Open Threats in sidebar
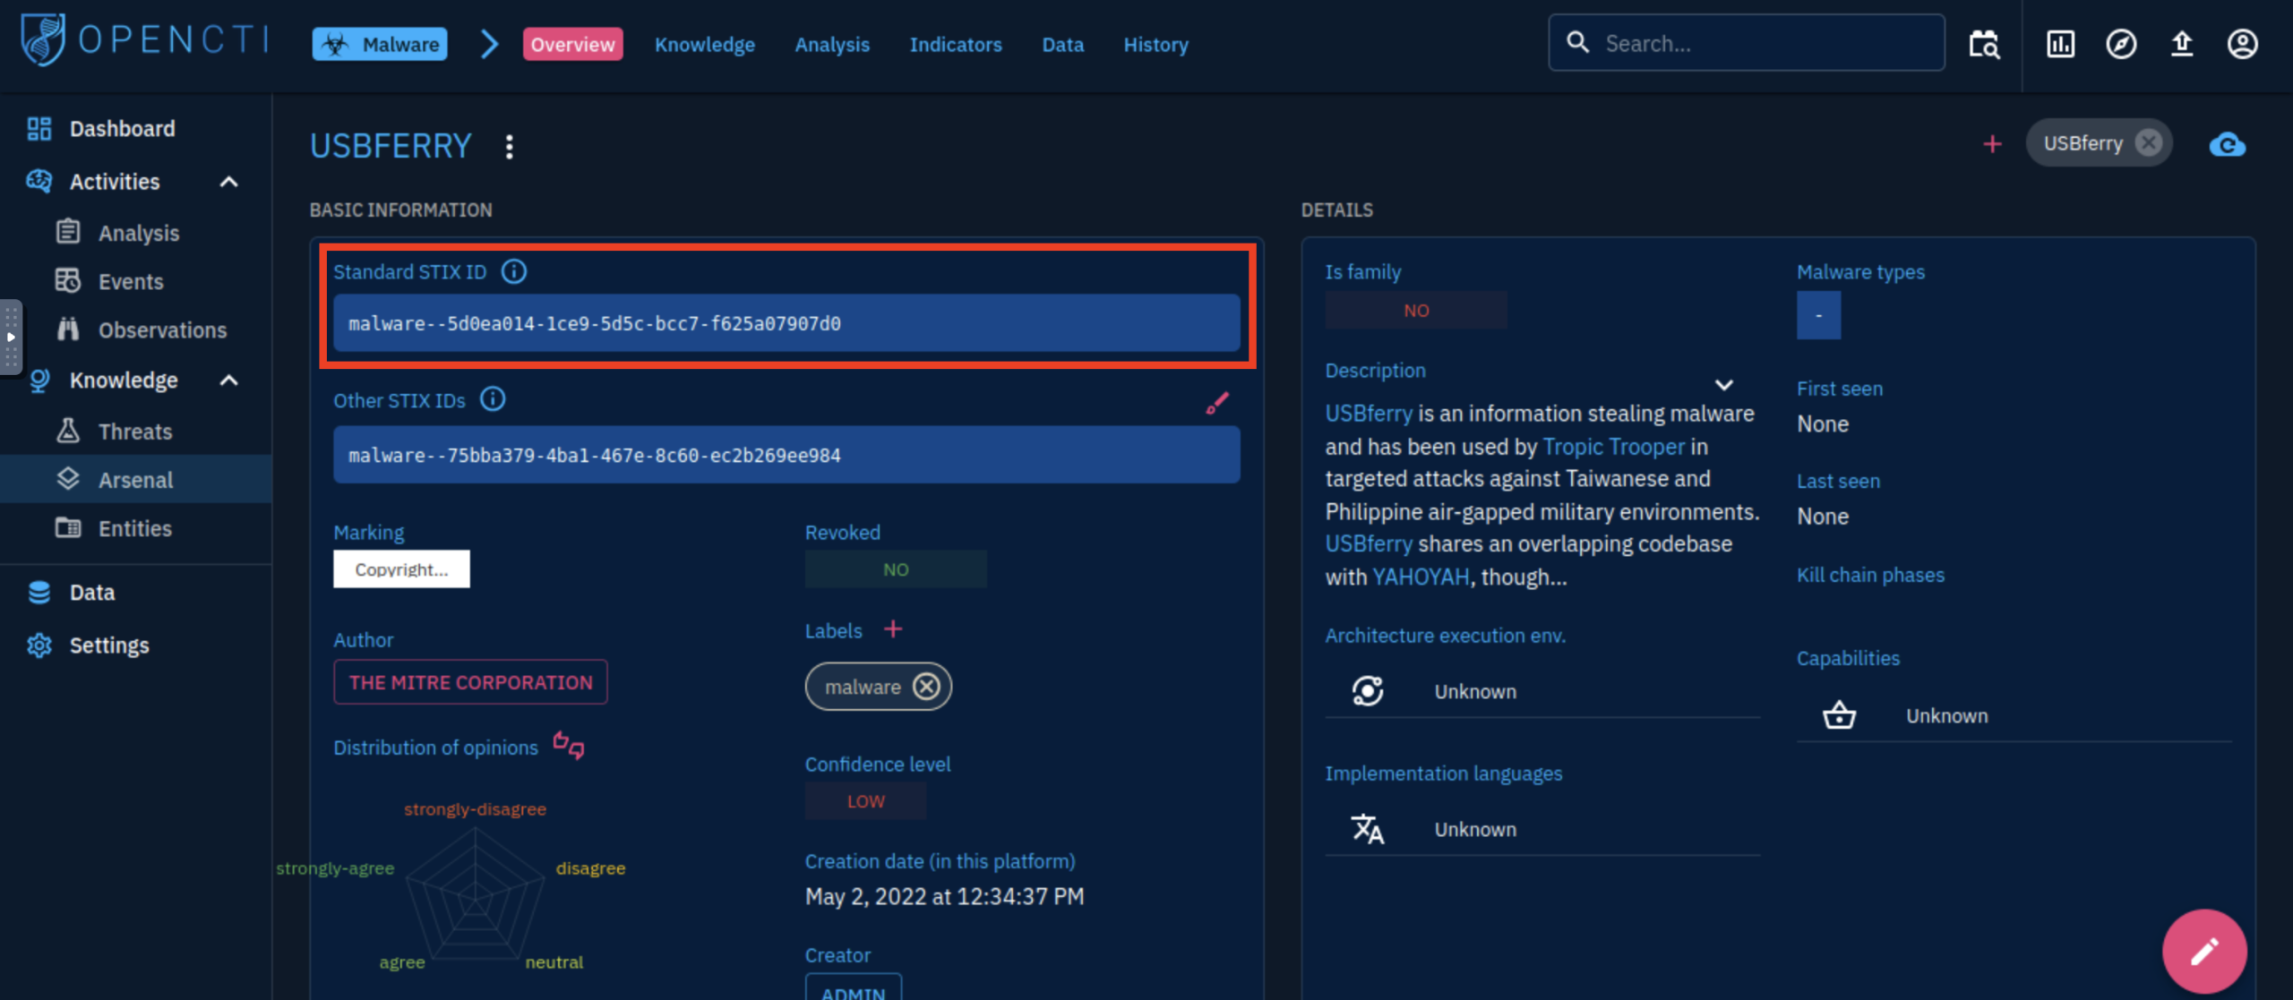The height and width of the screenshot is (1000, 2293). (x=135, y=432)
